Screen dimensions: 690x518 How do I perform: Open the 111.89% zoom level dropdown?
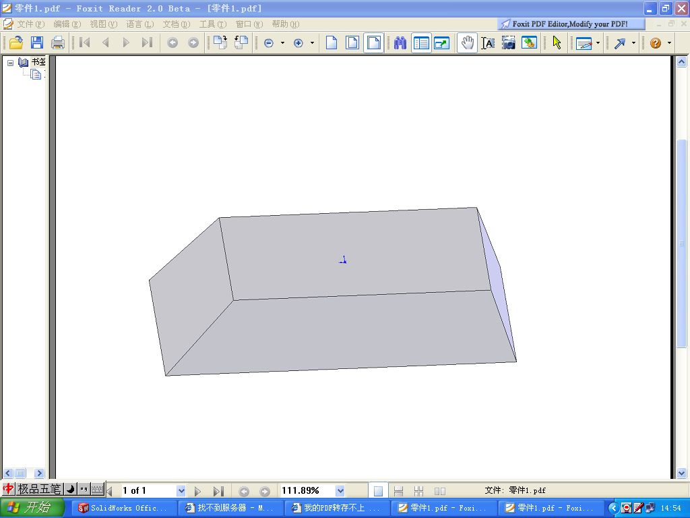pyautogui.click(x=340, y=490)
